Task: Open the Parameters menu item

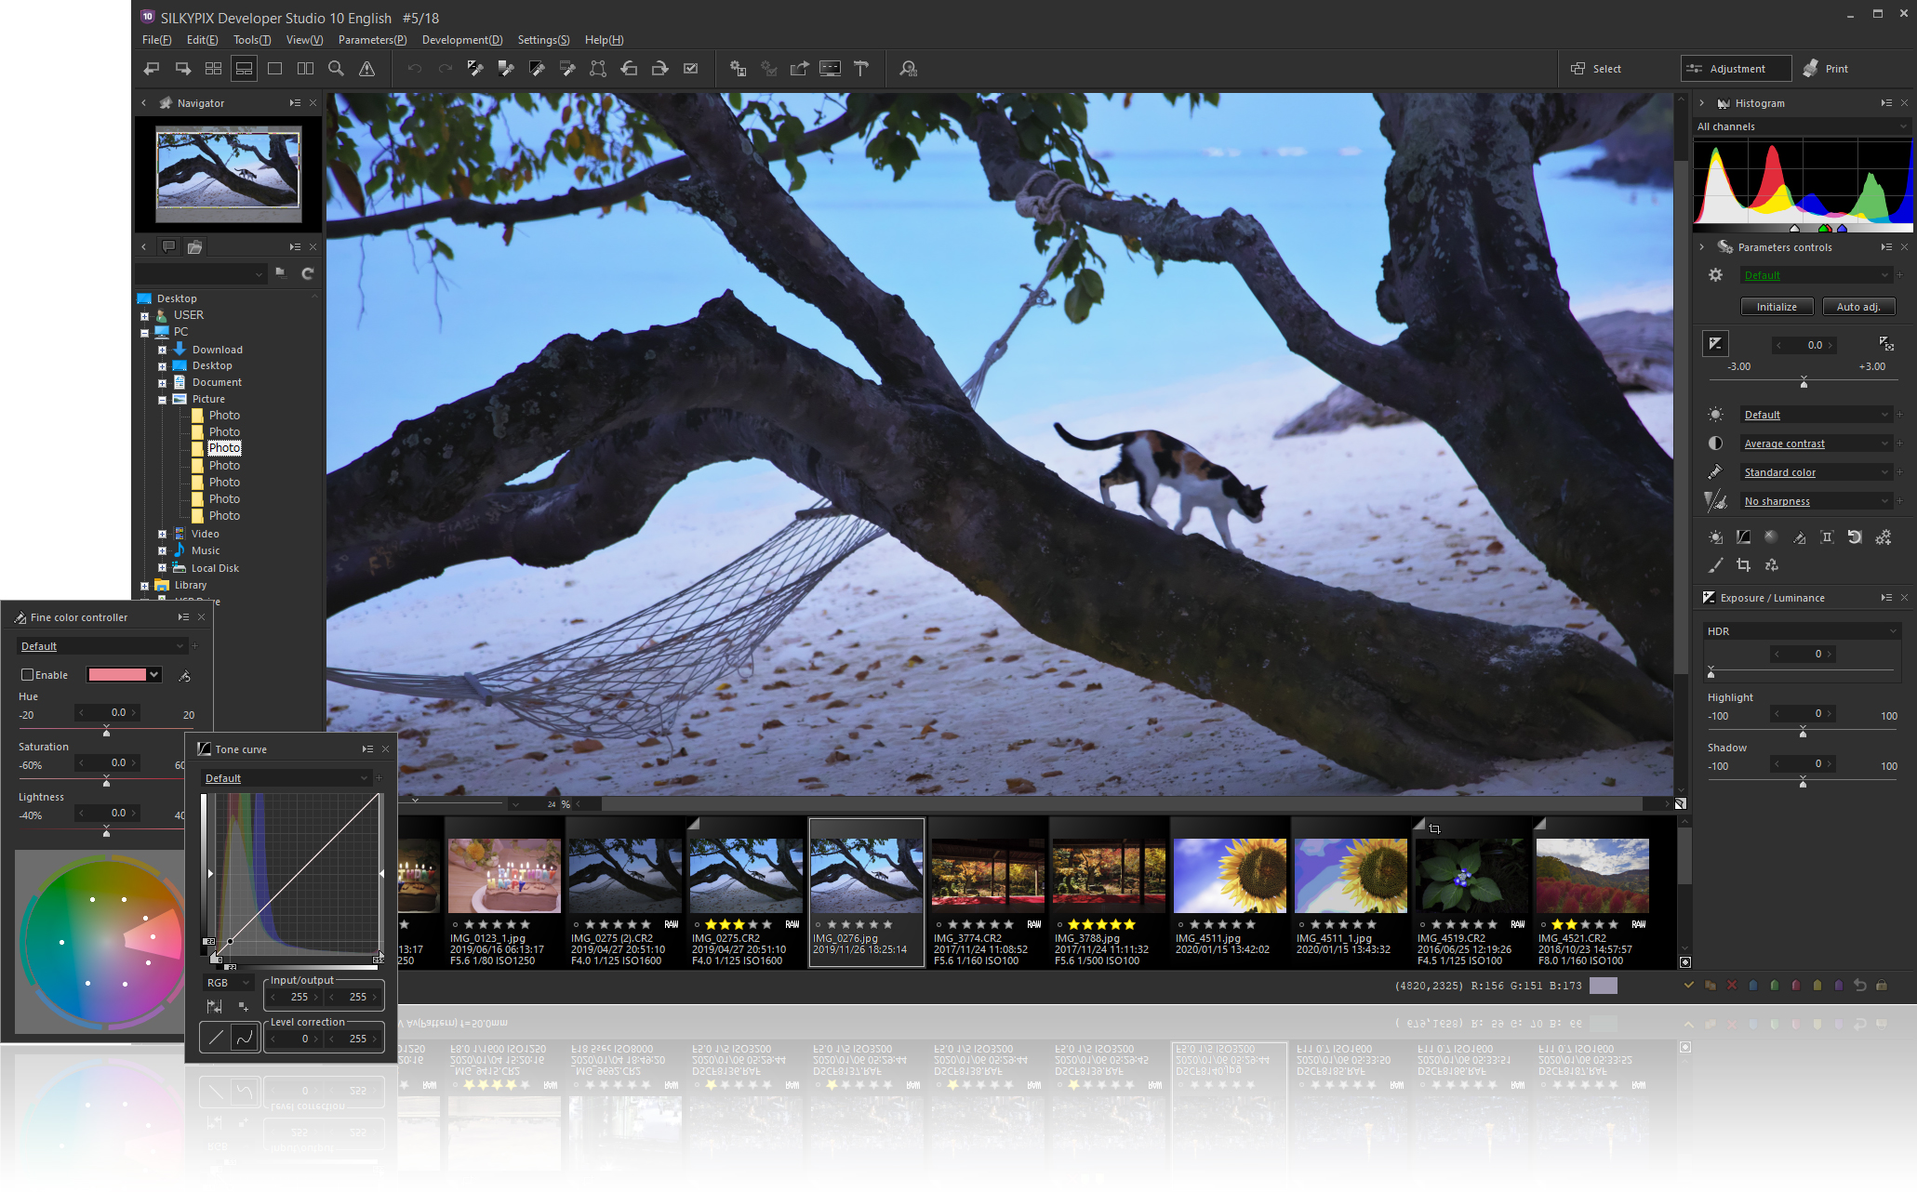Action: [x=369, y=38]
